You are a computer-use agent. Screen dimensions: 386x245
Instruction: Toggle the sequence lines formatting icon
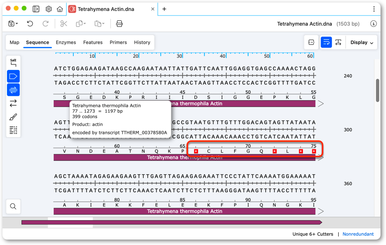click(x=13, y=130)
